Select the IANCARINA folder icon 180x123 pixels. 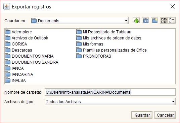pos(8,74)
